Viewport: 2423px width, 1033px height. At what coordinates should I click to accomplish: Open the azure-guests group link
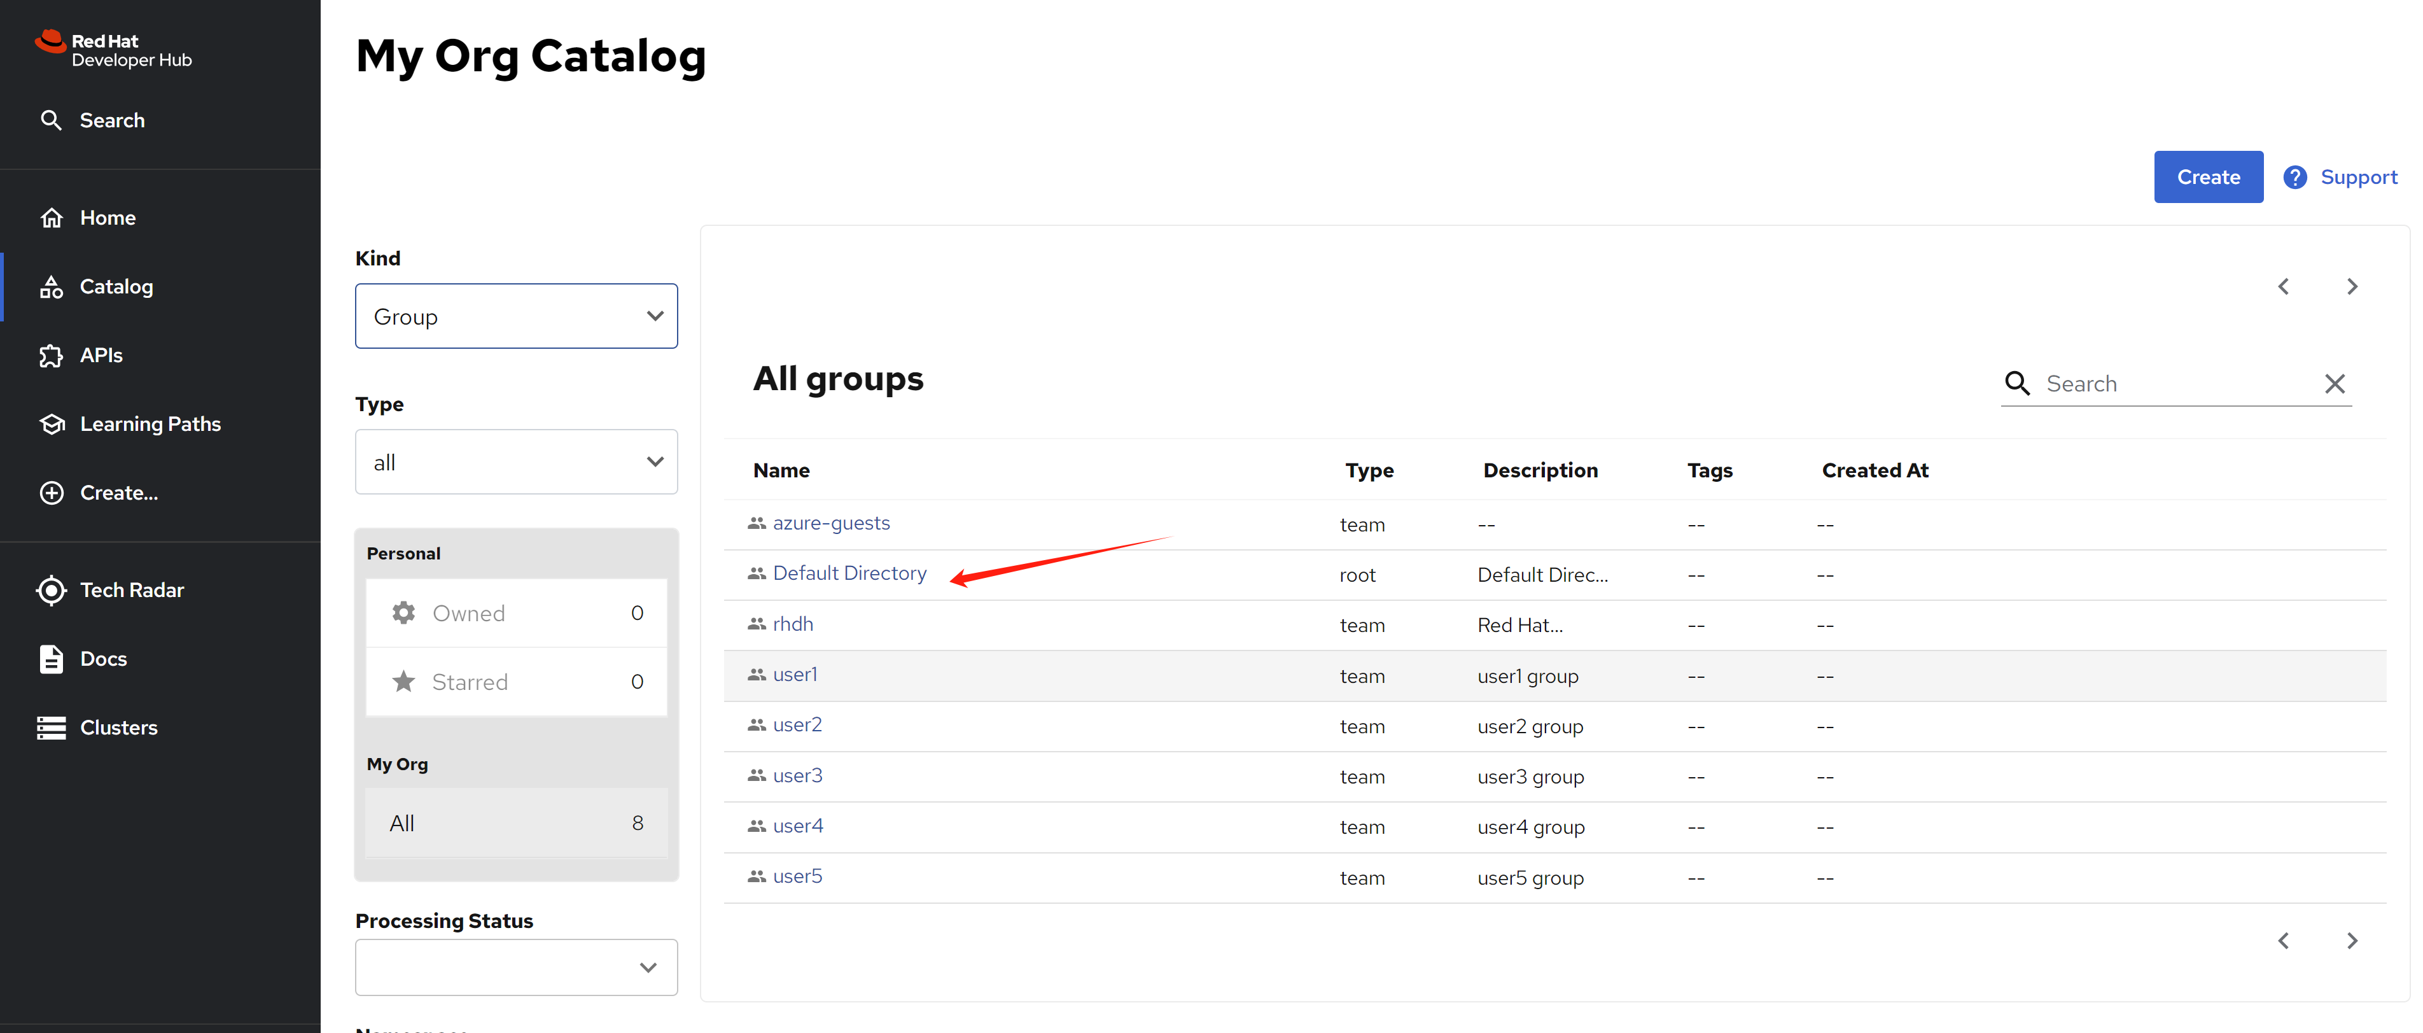pos(830,523)
